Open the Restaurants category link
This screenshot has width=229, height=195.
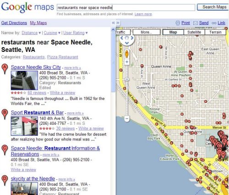click(x=34, y=57)
